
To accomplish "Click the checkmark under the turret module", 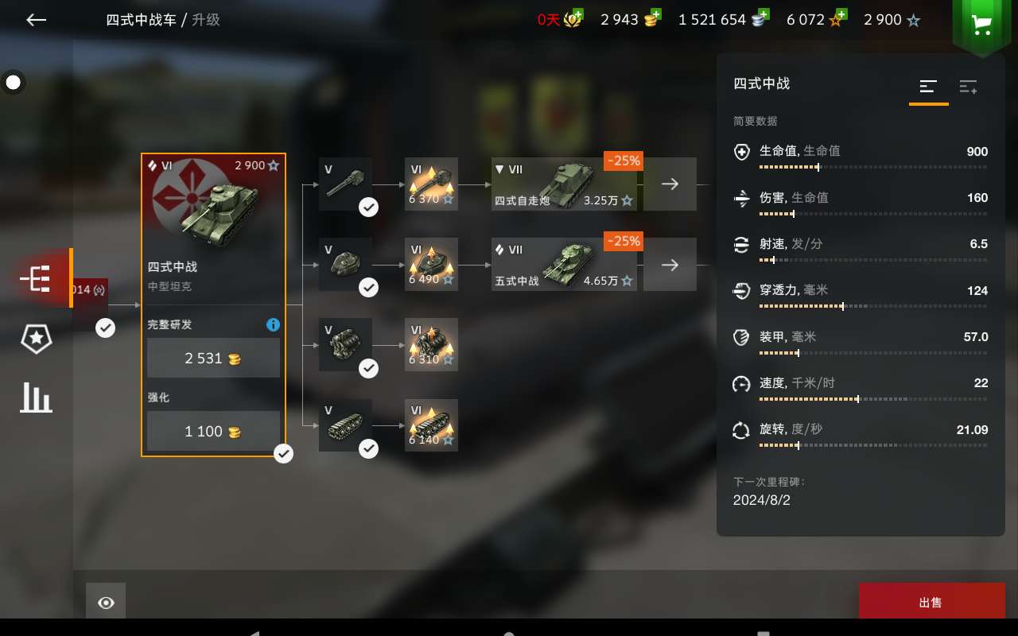I will pyautogui.click(x=368, y=288).
